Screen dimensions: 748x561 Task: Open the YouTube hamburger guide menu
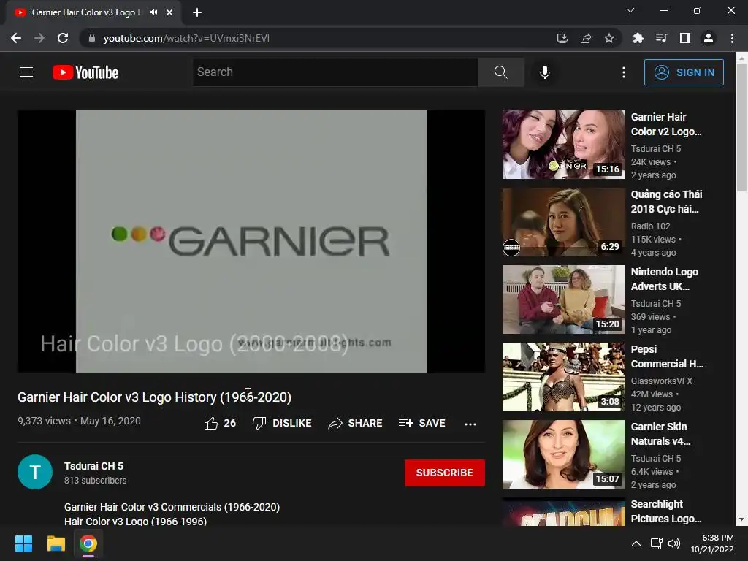point(26,72)
